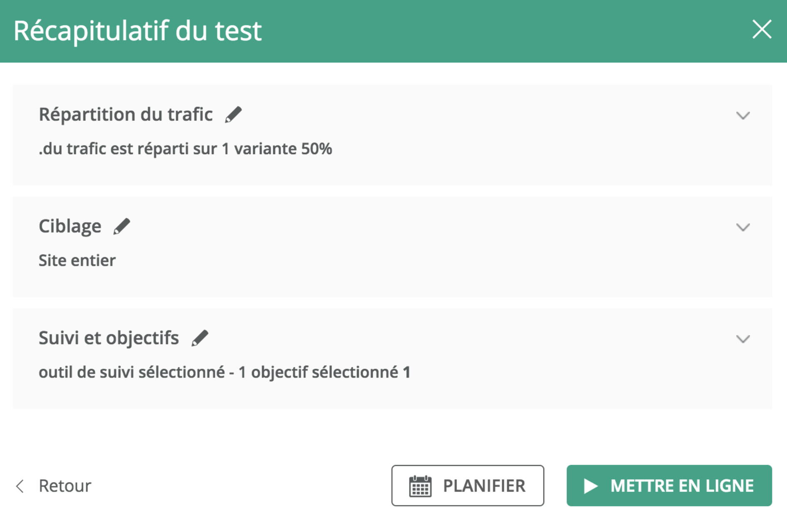Viewport: 787px width, 525px height.
Task: Edit Suivi et objectifs with the pencil icon
Action: click(200, 338)
